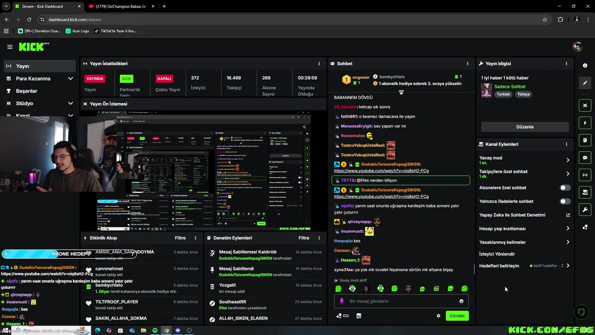
Task: Click the screen capture icon in the right sidebar
Action: pos(585,106)
